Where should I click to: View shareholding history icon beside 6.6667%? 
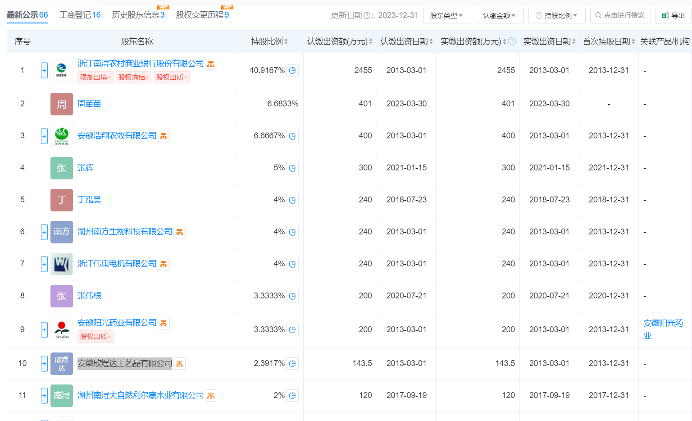292,136
